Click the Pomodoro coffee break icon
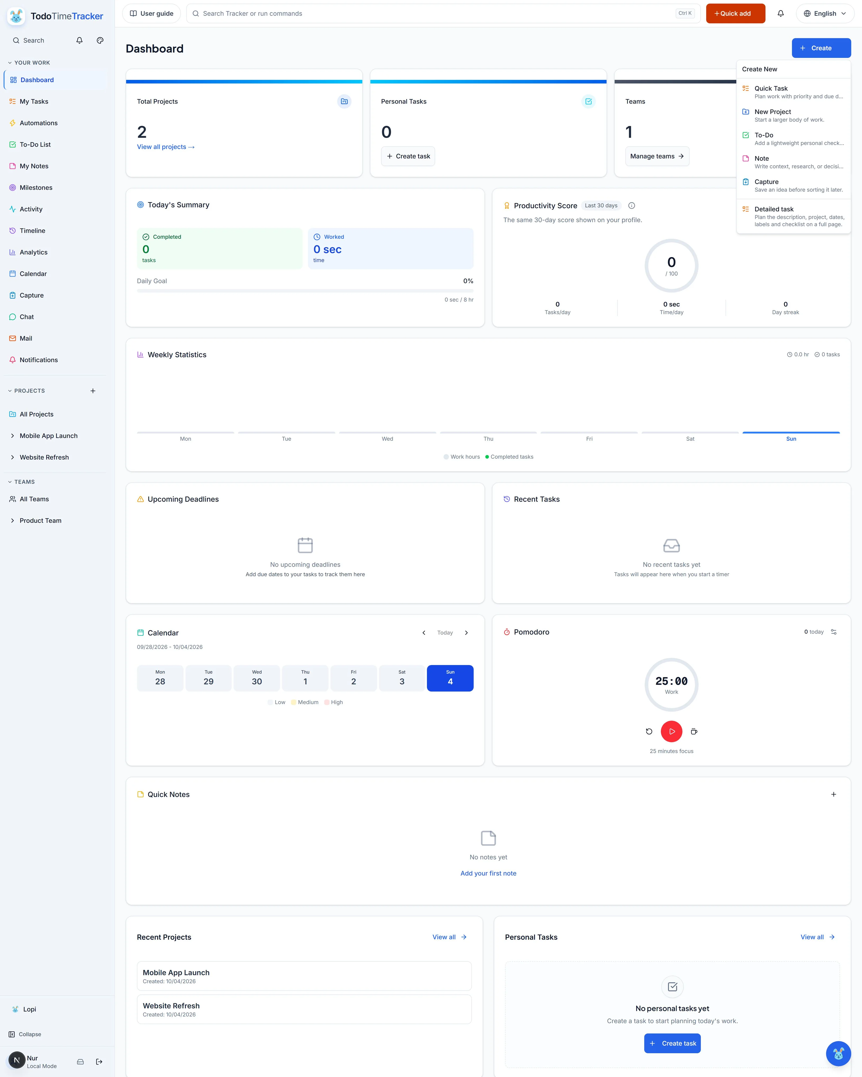Viewport: 862px width, 1077px height. pyautogui.click(x=694, y=731)
